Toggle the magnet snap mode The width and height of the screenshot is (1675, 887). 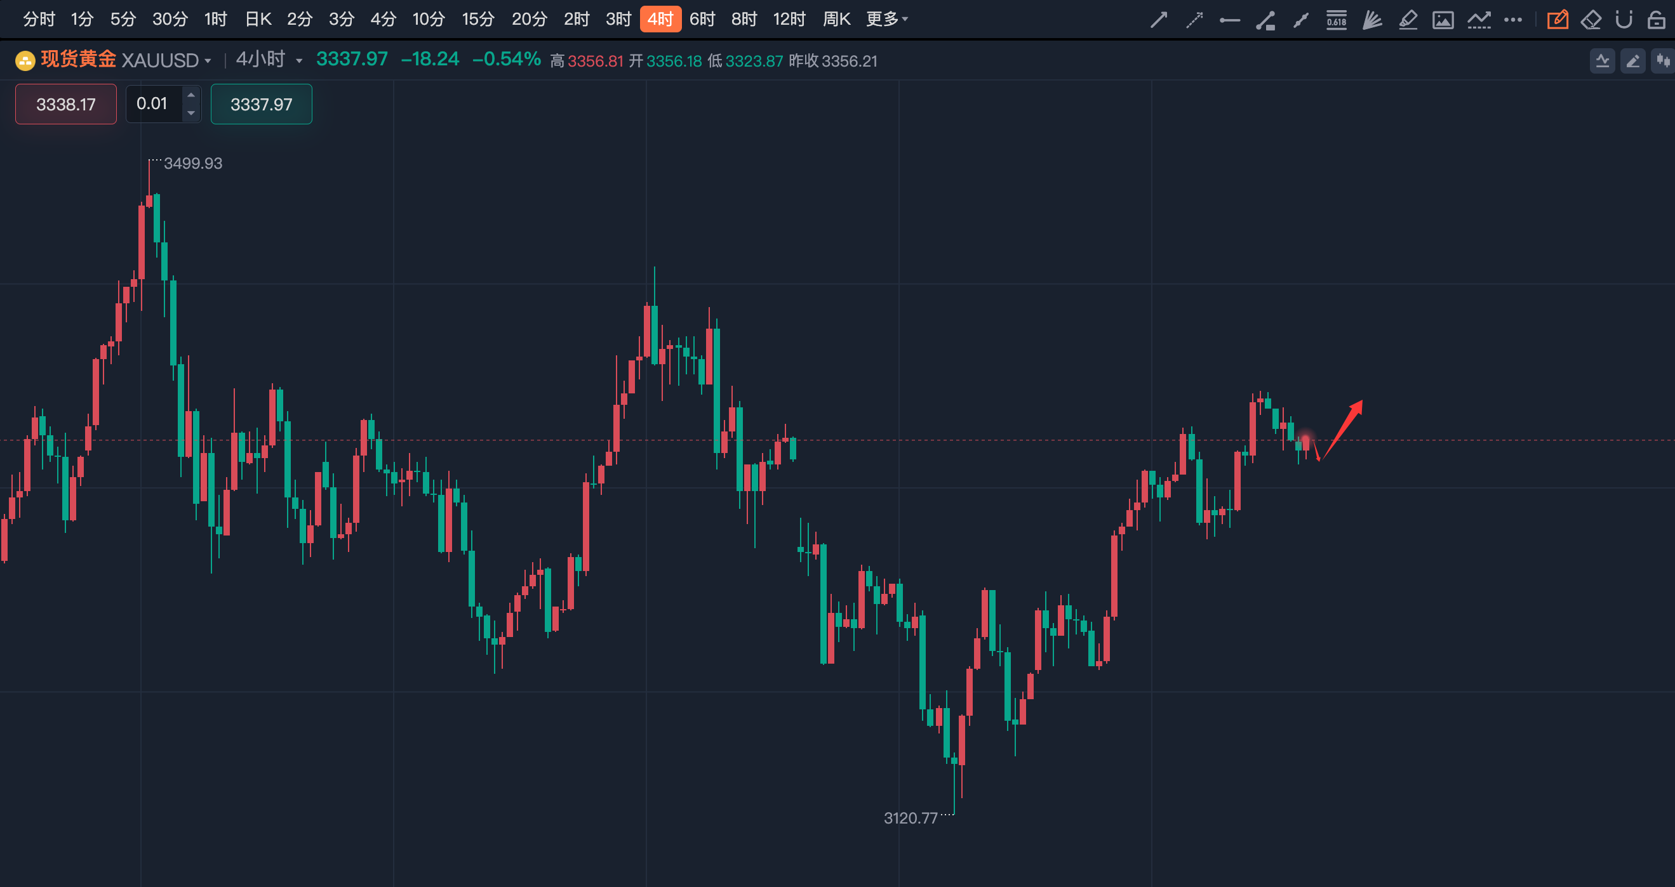coord(1624,20)
